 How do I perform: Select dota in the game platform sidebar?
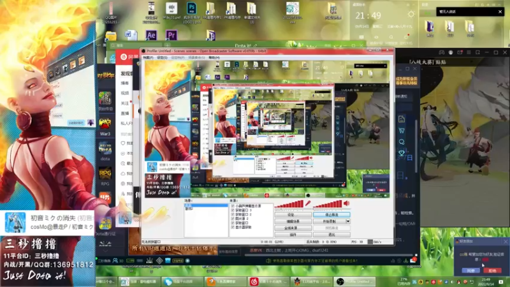(105, 152)
